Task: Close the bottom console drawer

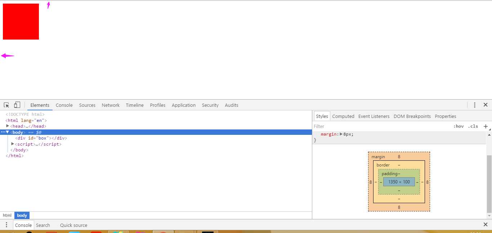Action: (x=486, y=225)
